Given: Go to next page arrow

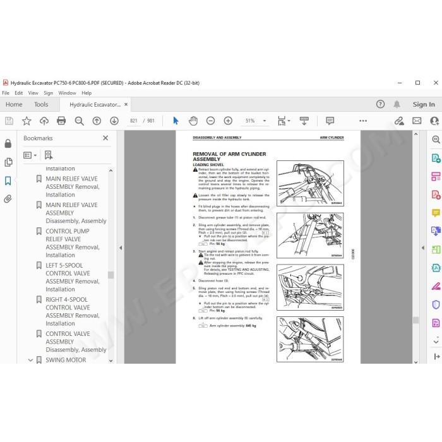Looking at the screenshot, I should tap(114, 121).
